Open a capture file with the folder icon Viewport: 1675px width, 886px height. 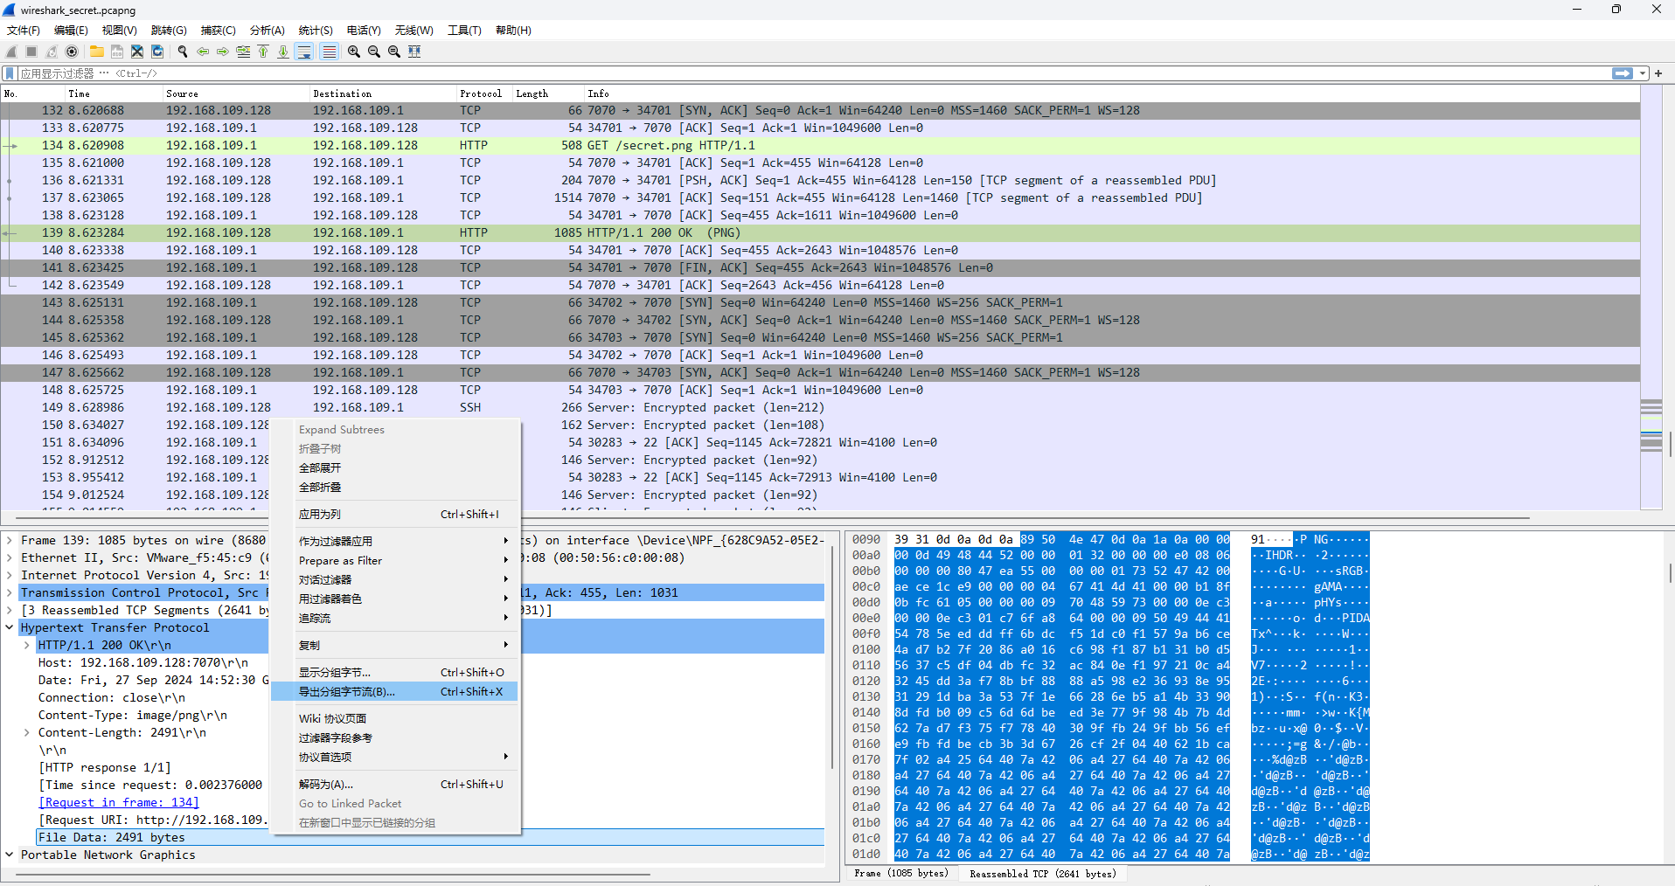[96, 52]
